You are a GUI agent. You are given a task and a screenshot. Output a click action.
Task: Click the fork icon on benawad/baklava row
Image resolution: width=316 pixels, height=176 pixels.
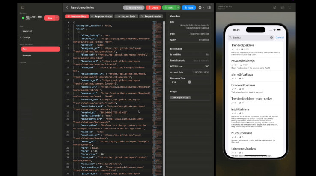[233, 89]
